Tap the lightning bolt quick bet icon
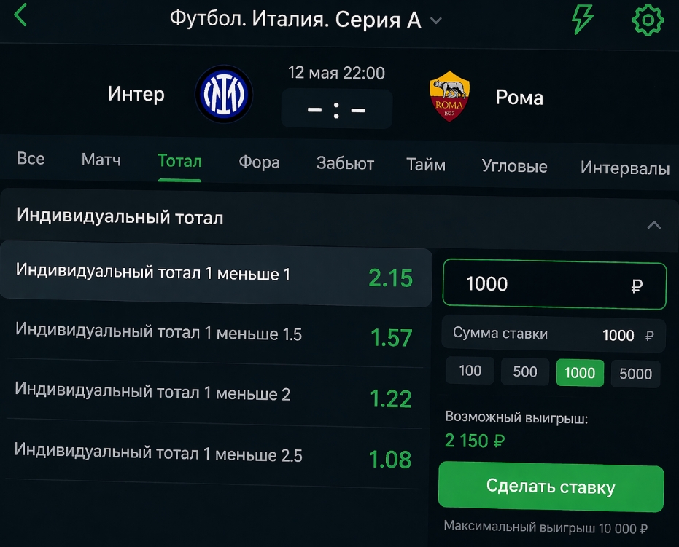This screenshot has height=547, width=679. 582,18
